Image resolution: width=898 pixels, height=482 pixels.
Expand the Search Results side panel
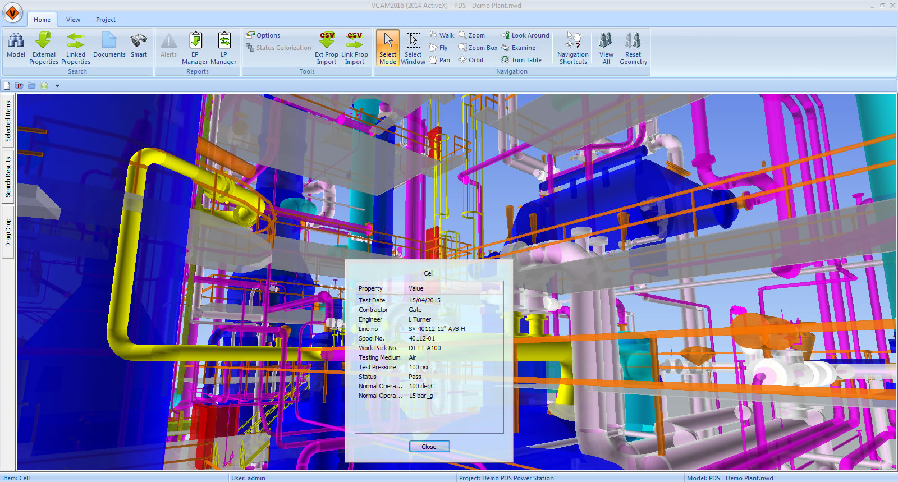(8, 177)
